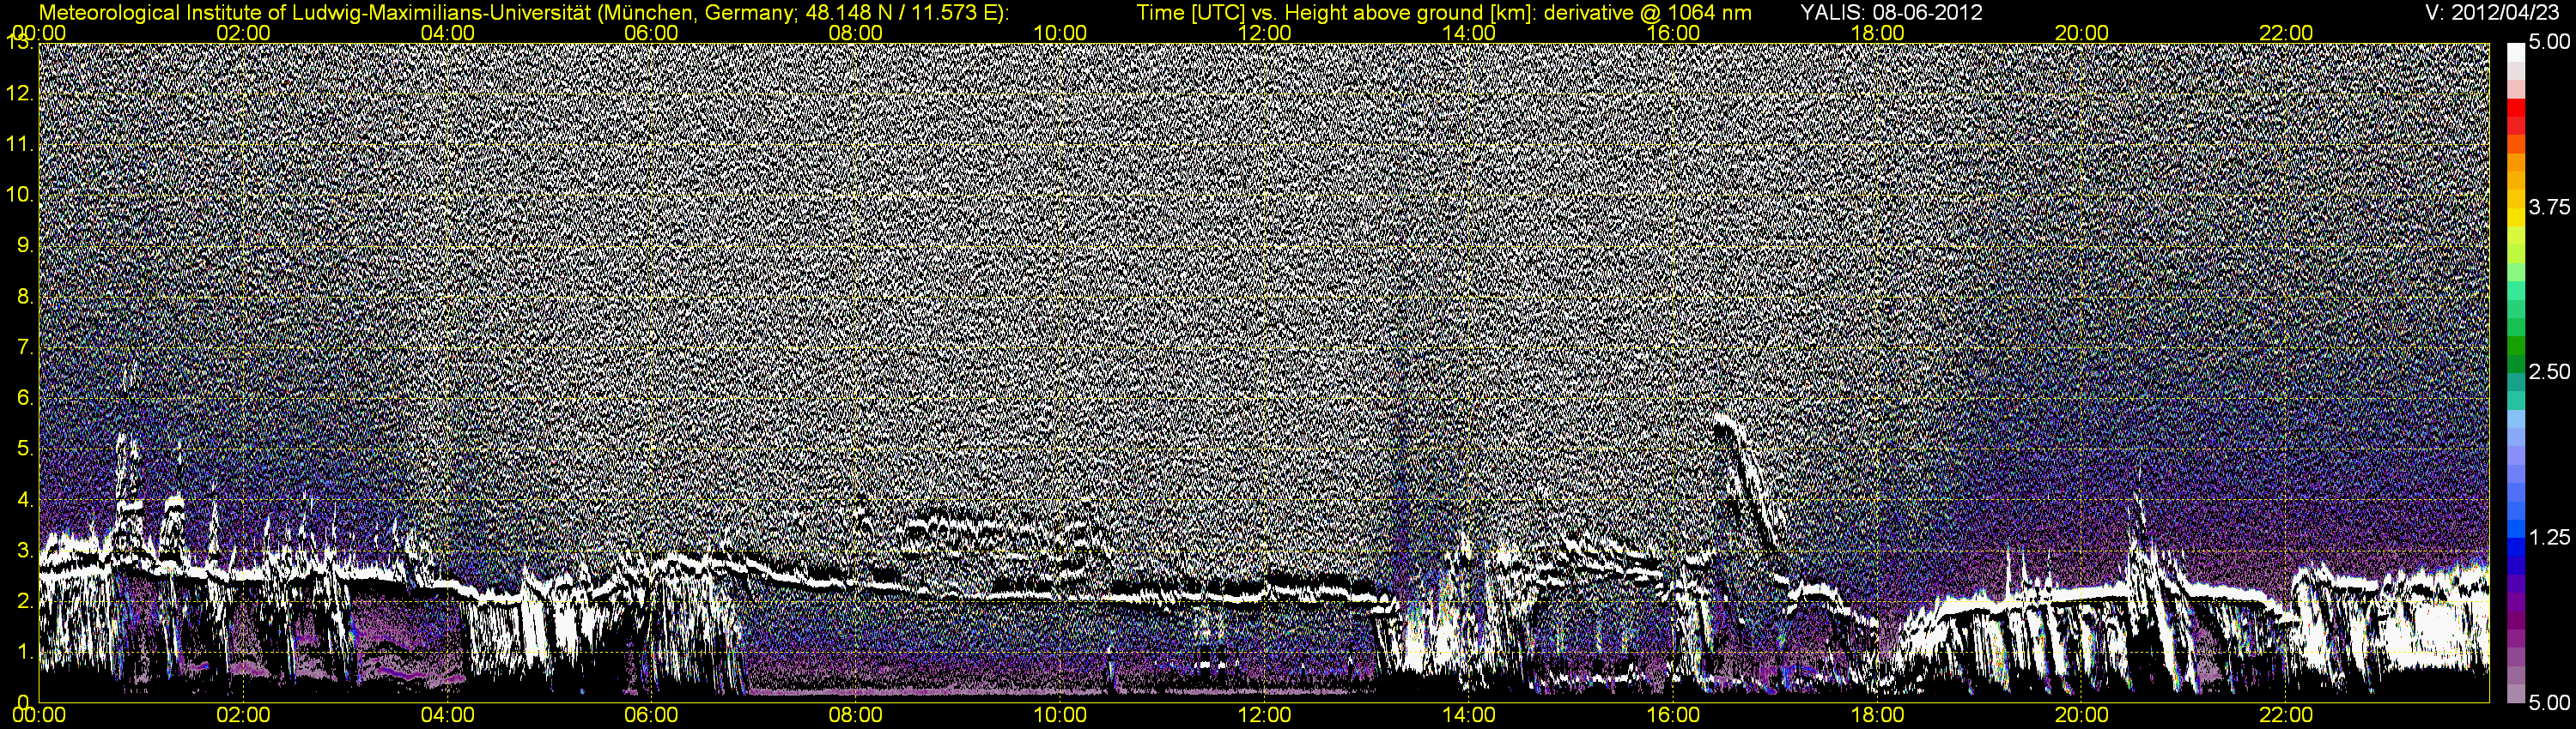This screenshot has width=2576, height=729.
Task: Click the height axis label 4
Action: click(x=25, y=500)
